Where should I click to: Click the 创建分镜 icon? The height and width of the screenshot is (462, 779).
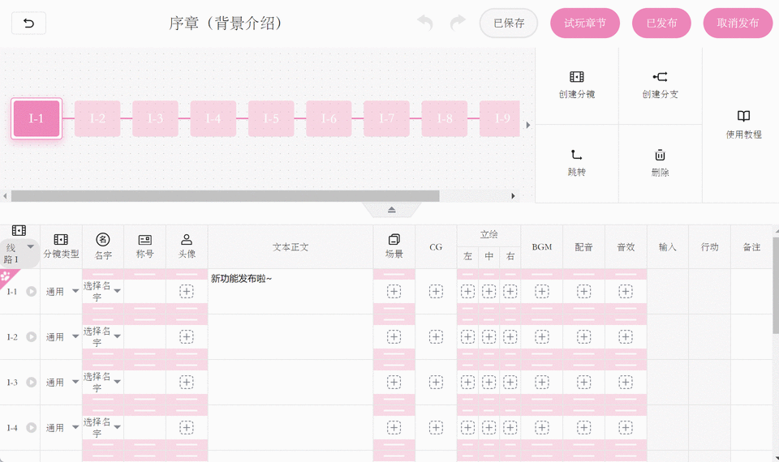(x=576, y=77)
